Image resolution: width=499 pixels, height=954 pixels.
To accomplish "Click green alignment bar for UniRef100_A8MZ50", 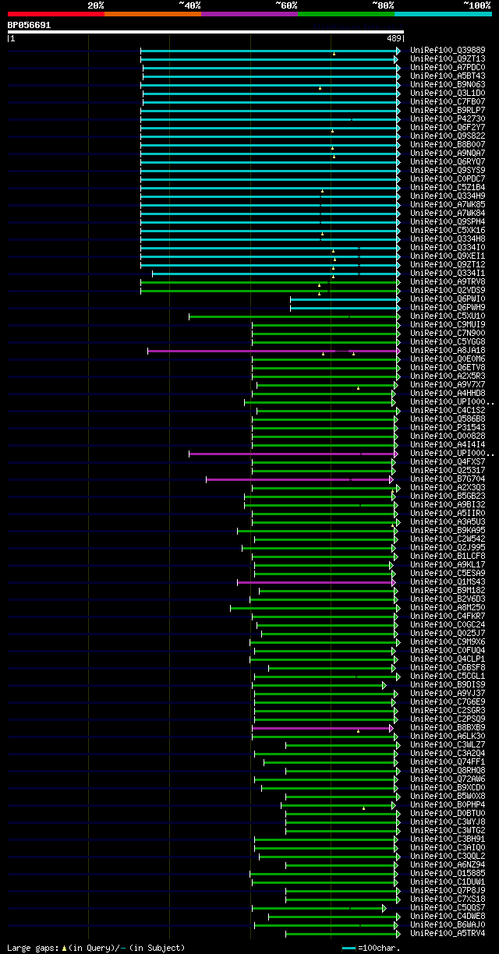I will (x=313, y=608).
